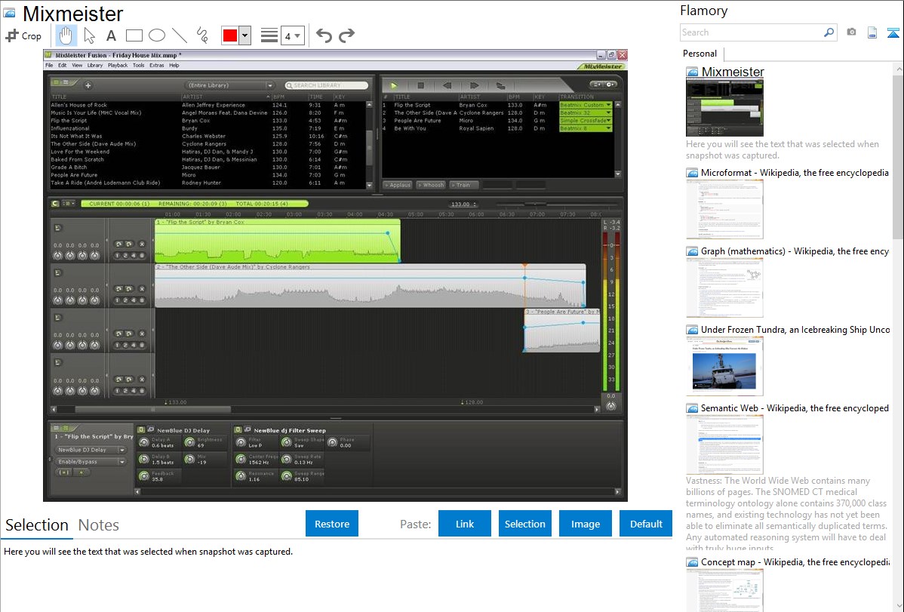Click the Search Library field
This screenshot has height=612, width=904.
coord(327,85)
